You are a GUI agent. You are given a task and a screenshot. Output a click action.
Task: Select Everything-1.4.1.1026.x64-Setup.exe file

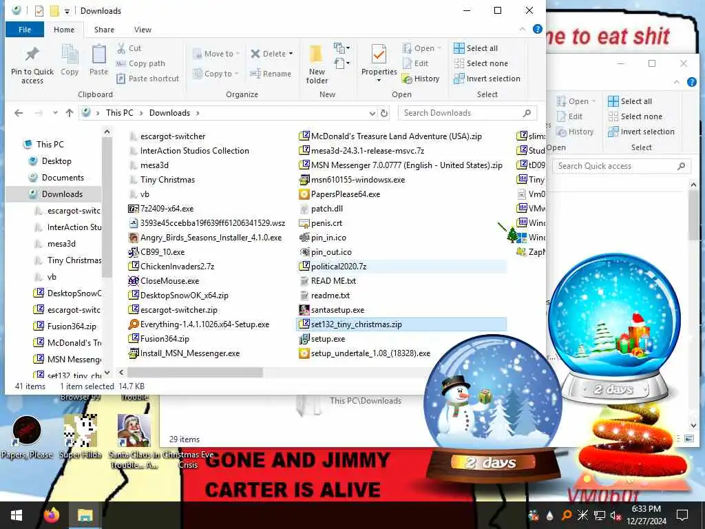click(199, 324)
